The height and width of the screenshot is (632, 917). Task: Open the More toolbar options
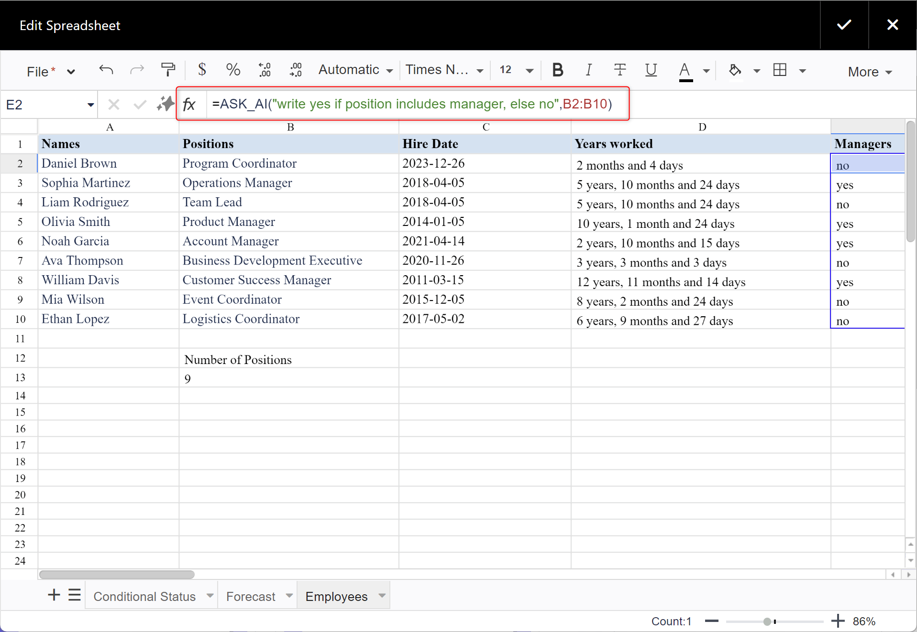pos(869,72)
